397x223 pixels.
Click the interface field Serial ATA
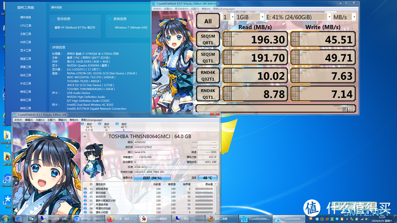point(152,152)
